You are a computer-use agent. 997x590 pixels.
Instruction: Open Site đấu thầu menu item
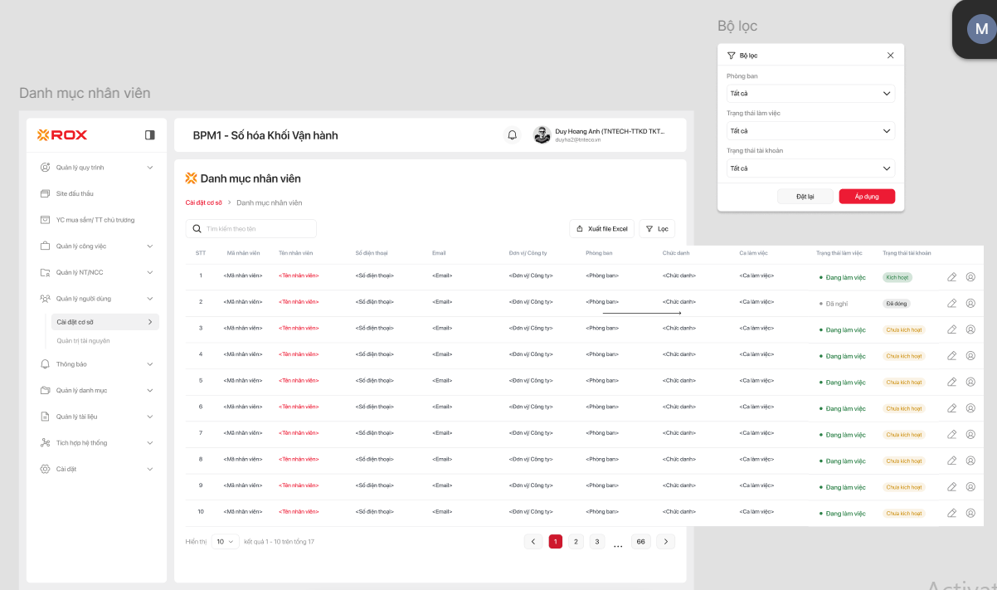pos(75,193)
